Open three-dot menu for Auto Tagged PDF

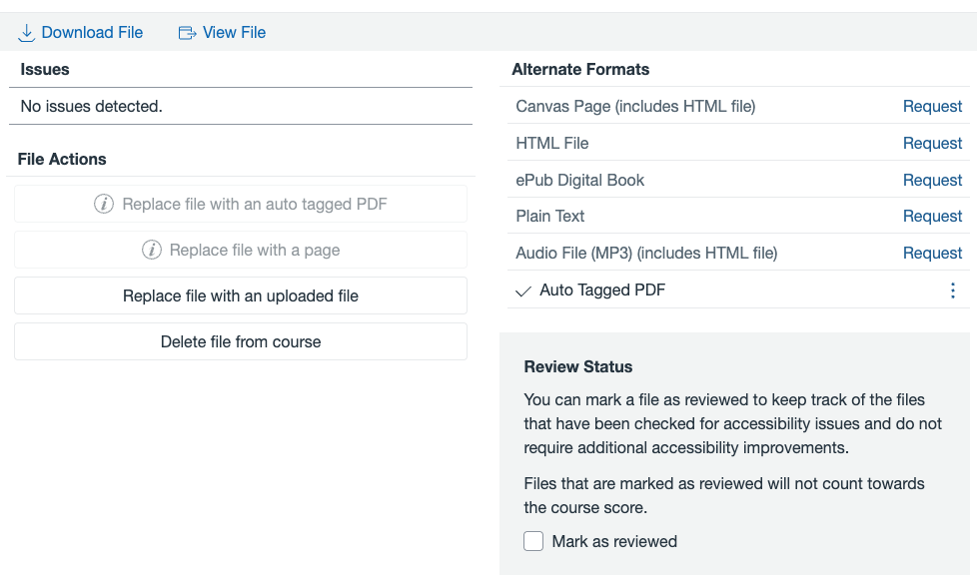pos(952,290)
